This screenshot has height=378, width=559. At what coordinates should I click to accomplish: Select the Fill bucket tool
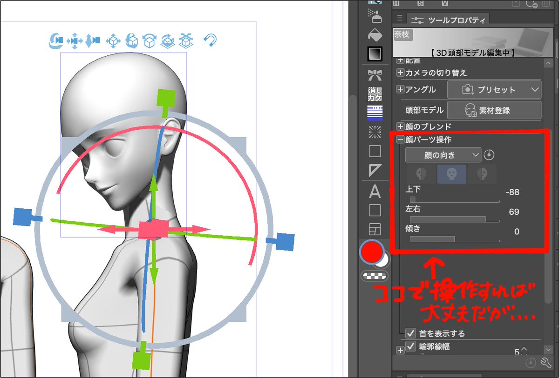pyautogui.click(x=375, y=35)
